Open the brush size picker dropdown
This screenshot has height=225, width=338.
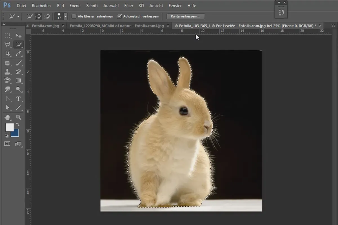[x=66, y=16]
